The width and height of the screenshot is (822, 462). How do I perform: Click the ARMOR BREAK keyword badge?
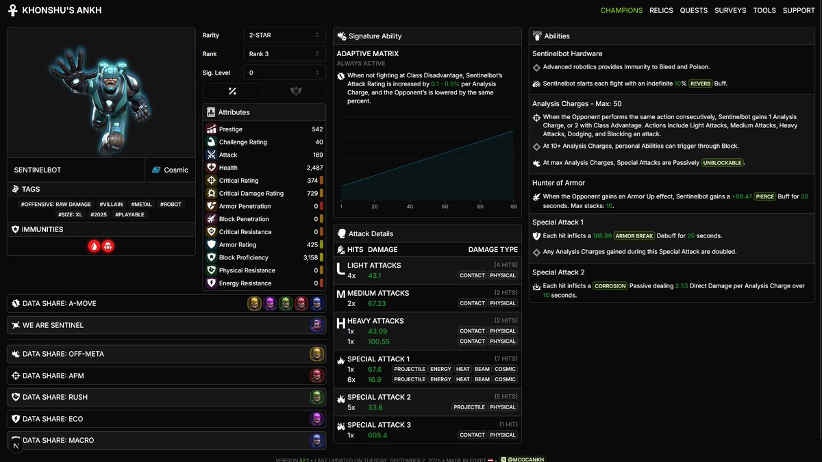click(x=634, y=236)
